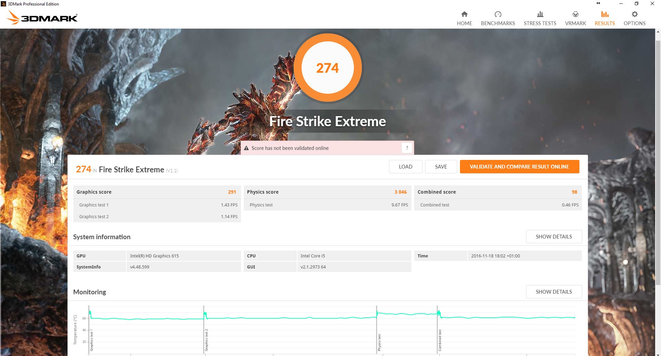661x356 pixels.
Task: Click the orange score circle 274
Action: pyautogui.click(x=328, y=68)
